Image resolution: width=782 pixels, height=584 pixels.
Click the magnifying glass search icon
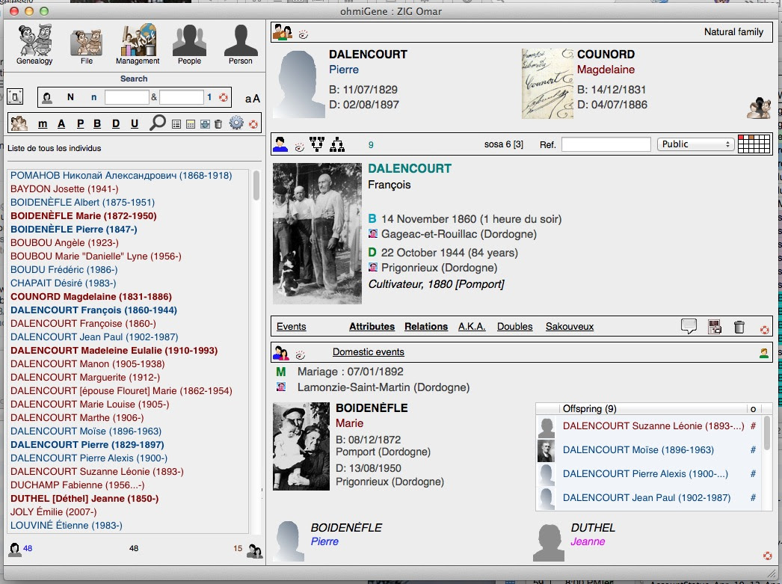(x=158, y=123)
